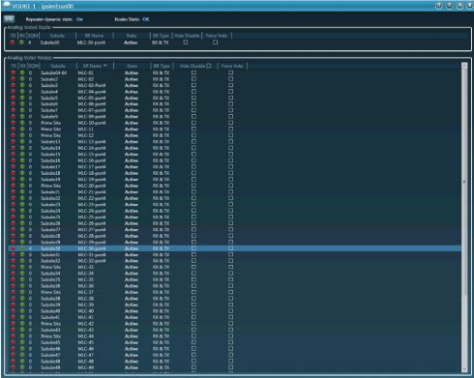Click the green RX indicator in Analog Voted Radio row
This screenshot has height=378, width=474.
point(21,43)
